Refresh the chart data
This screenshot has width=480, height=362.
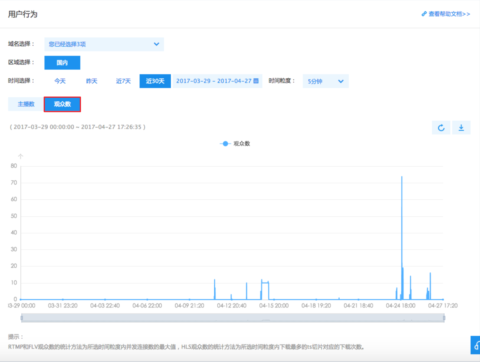click(x=441, y=128)
